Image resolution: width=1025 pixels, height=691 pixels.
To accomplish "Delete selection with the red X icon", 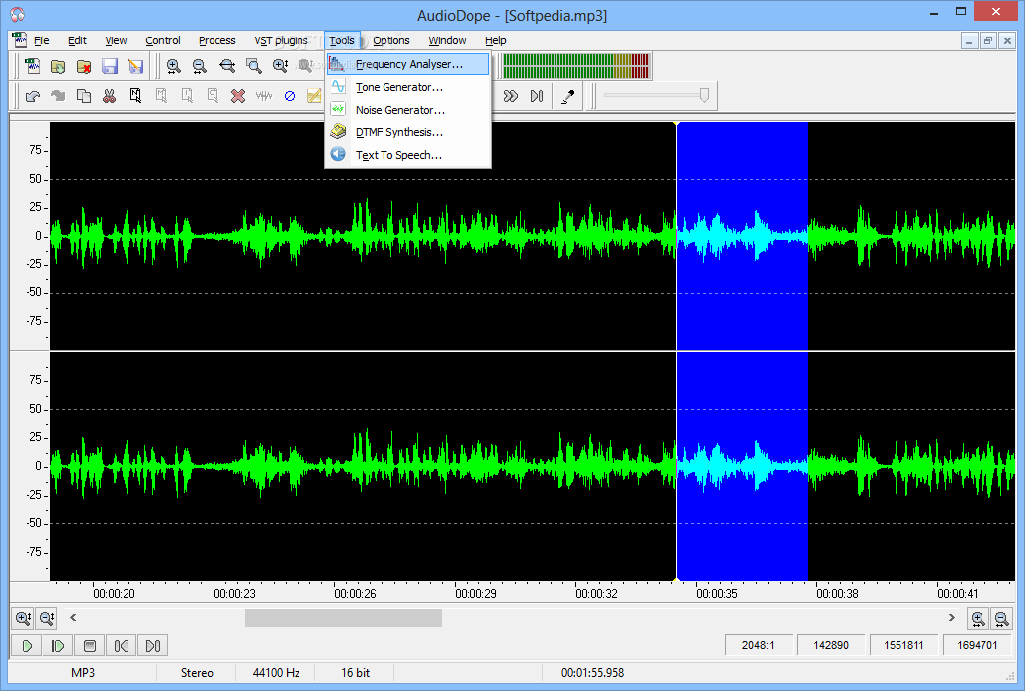I will [x=238, y=96].
